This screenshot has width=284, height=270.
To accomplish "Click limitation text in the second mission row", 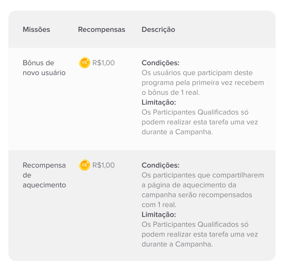I will 200,234.
